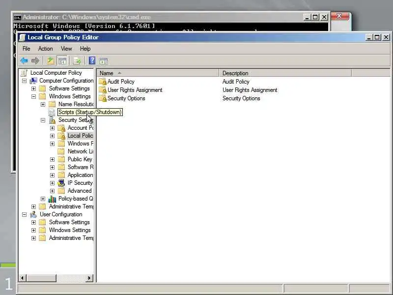This screenshot has width=393, height=295.
Task: Expand the Account Policies node
Action: coord(52,128)
